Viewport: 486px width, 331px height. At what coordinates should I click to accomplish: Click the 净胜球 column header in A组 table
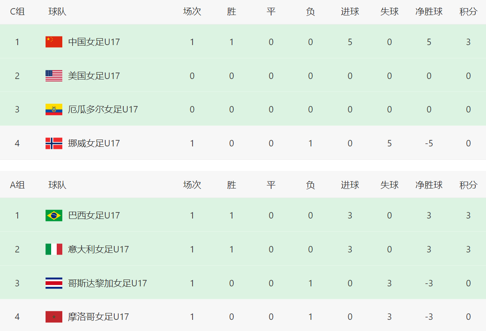point(429,185)
